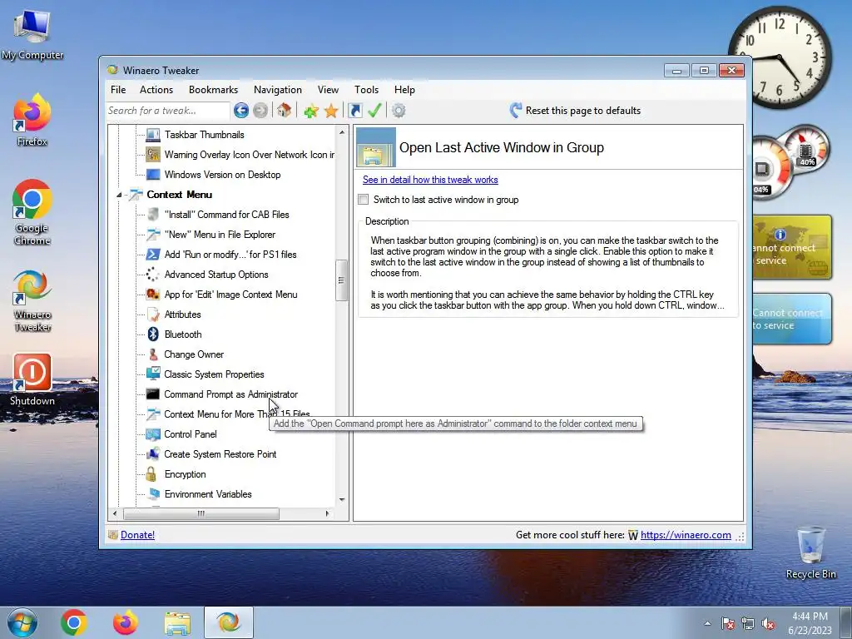
Task: Visit the https://winaero.com link
Action: pyautogui.click(x=686, y=535)
